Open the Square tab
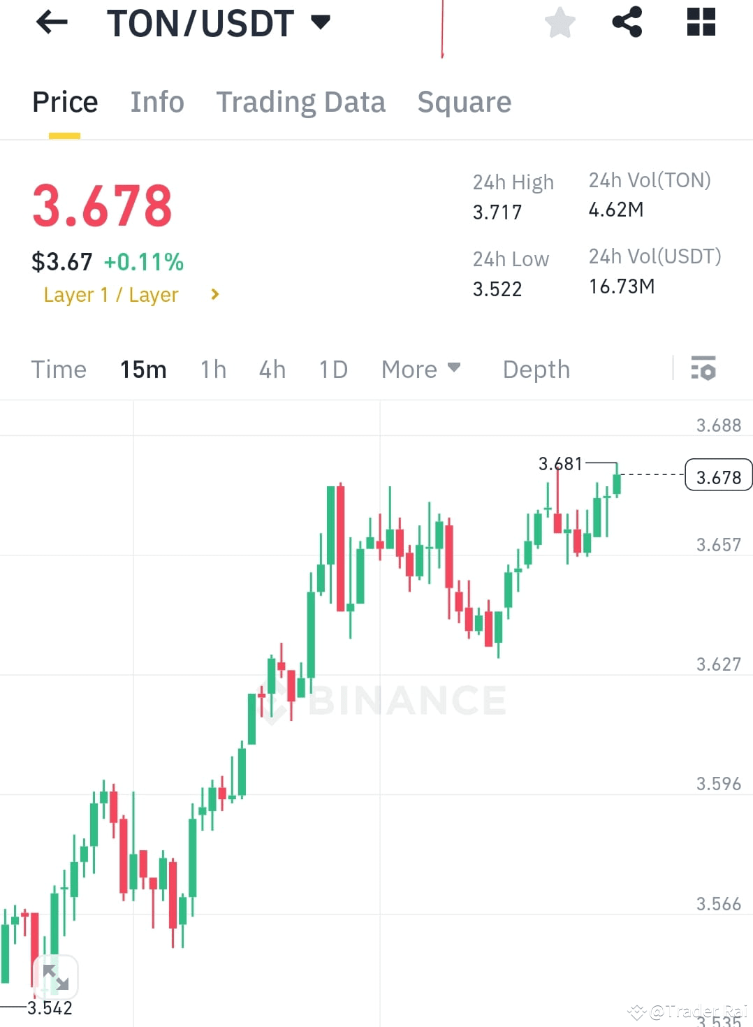Image resolution: width=753 pixels, height=1027 pixels. coord(464,102)
